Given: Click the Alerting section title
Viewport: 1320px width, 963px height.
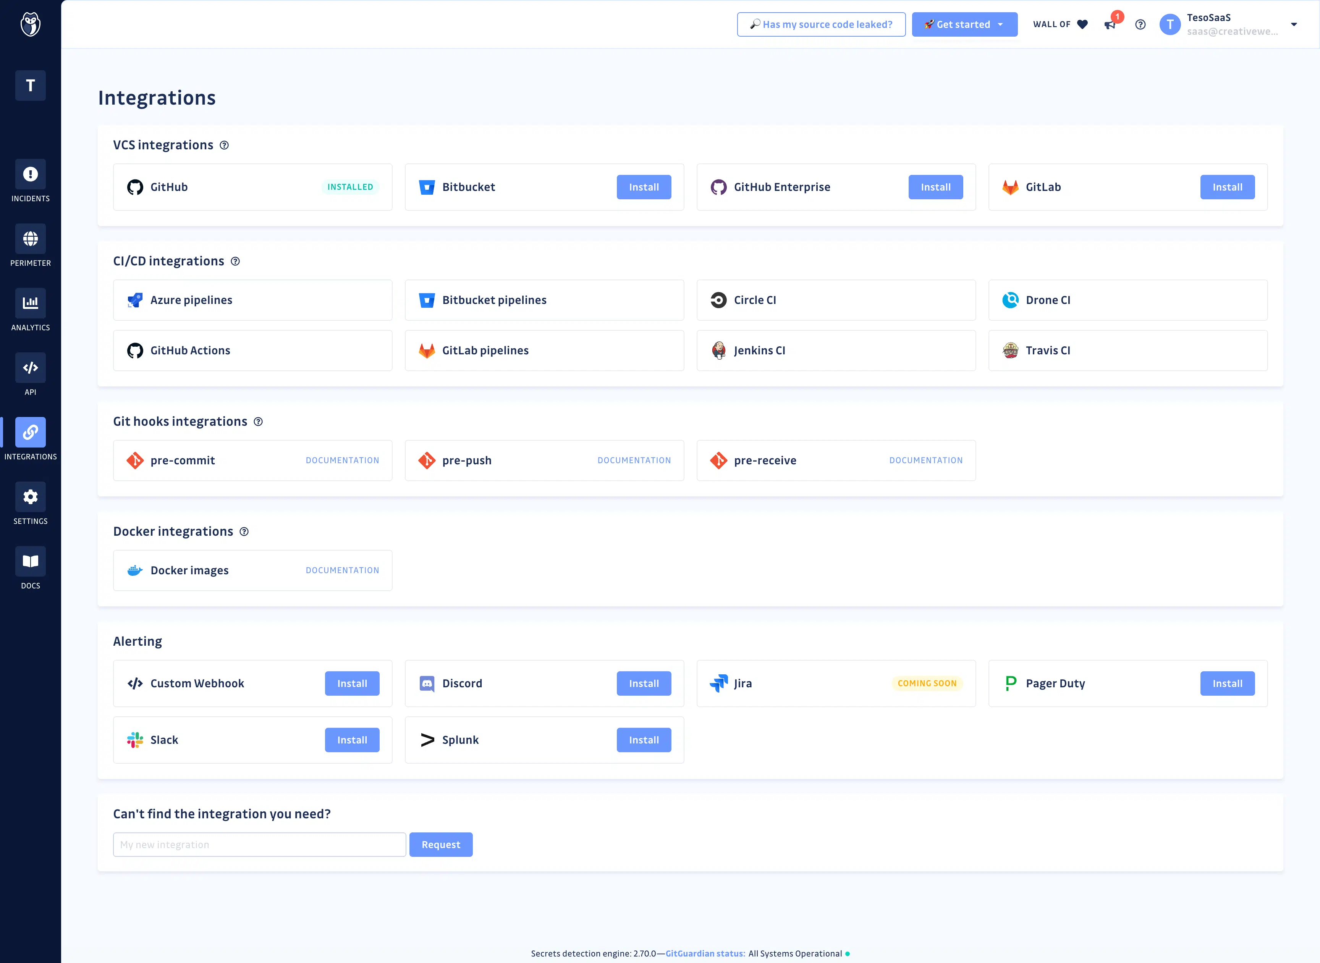Looking at the screenshot, I should point(137,641).
